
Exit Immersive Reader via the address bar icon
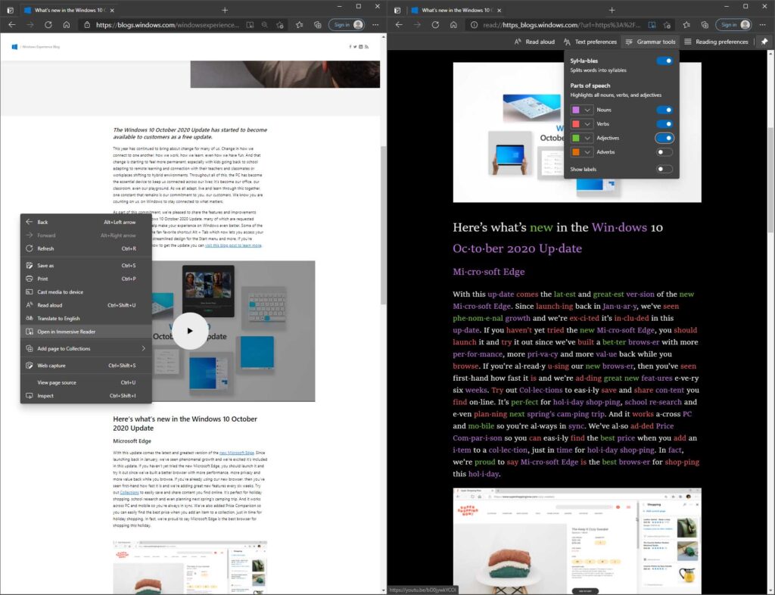point(653,24)
